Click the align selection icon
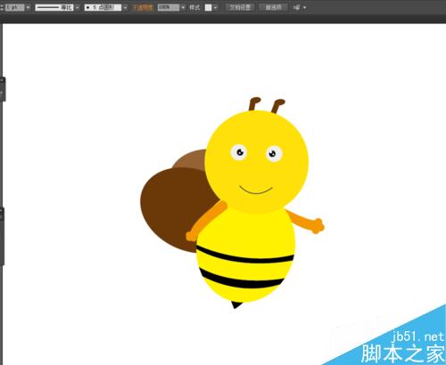446x365 pixels. coord(297,7)
